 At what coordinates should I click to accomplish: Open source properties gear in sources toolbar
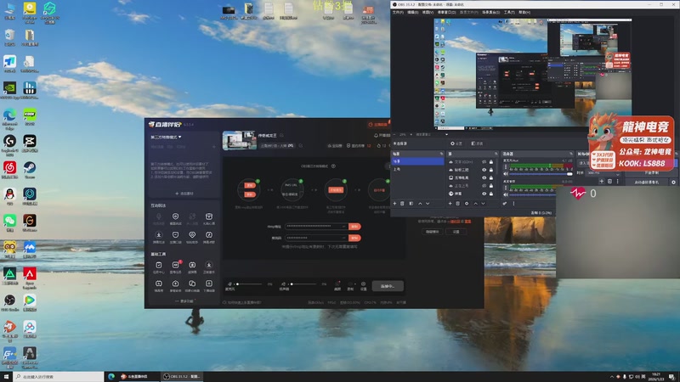pos(467,204)
